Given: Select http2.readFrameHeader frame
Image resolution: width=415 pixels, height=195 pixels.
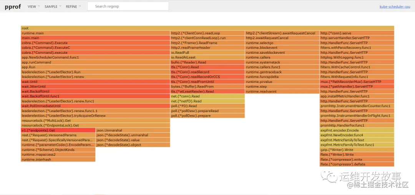Looking at the screenshot, I should click(207, 48).
